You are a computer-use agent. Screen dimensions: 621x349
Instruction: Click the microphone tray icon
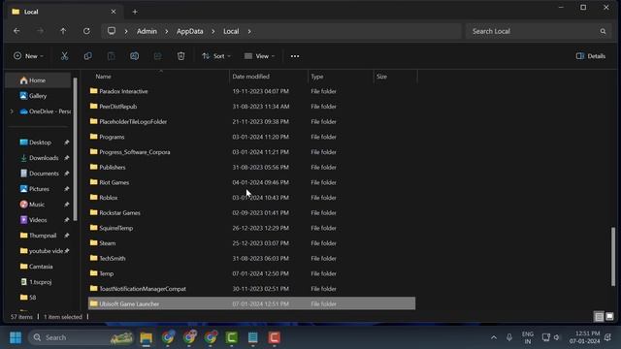[x=509, y=337]
